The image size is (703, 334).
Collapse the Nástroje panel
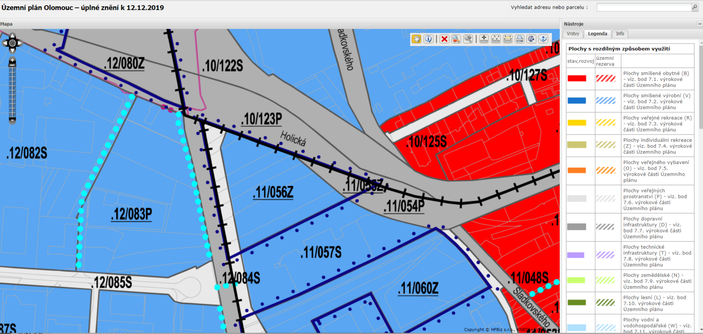pos(699,24)
